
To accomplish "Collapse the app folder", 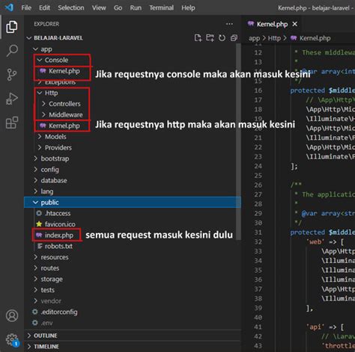I will [x=133, y=49].
